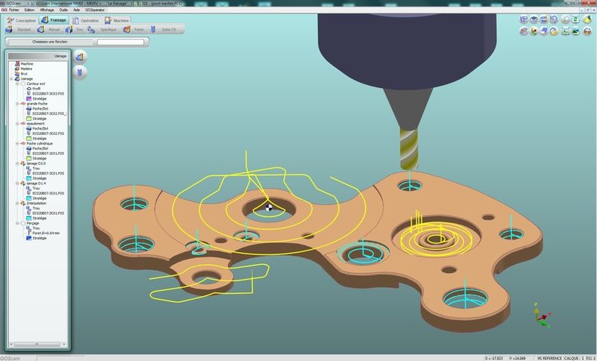Click the magnifier zoom icon in view palette
The width and height of the screenshot is (597, 361).
pos(566,19)
